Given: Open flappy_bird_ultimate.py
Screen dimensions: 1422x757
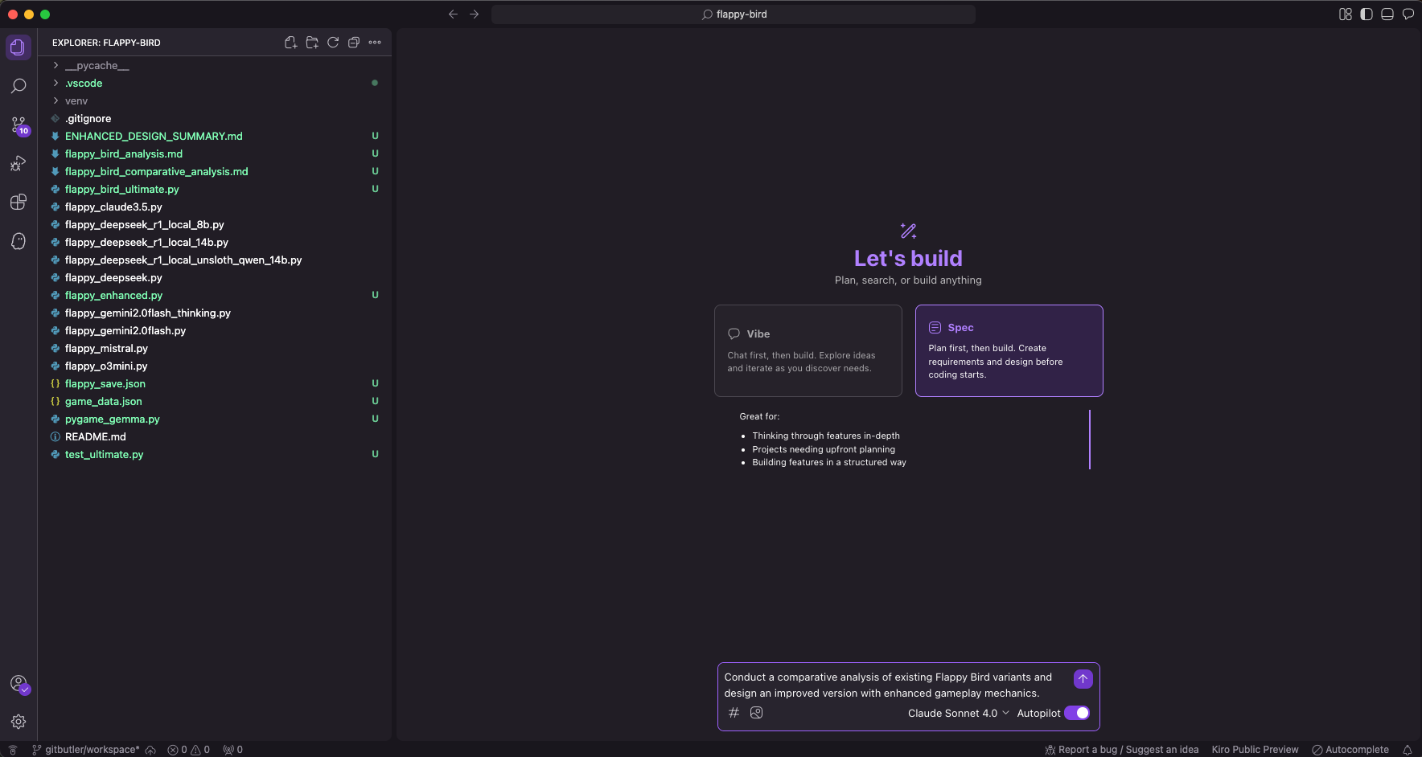Looking at the screenshot, I should point(215,190).
